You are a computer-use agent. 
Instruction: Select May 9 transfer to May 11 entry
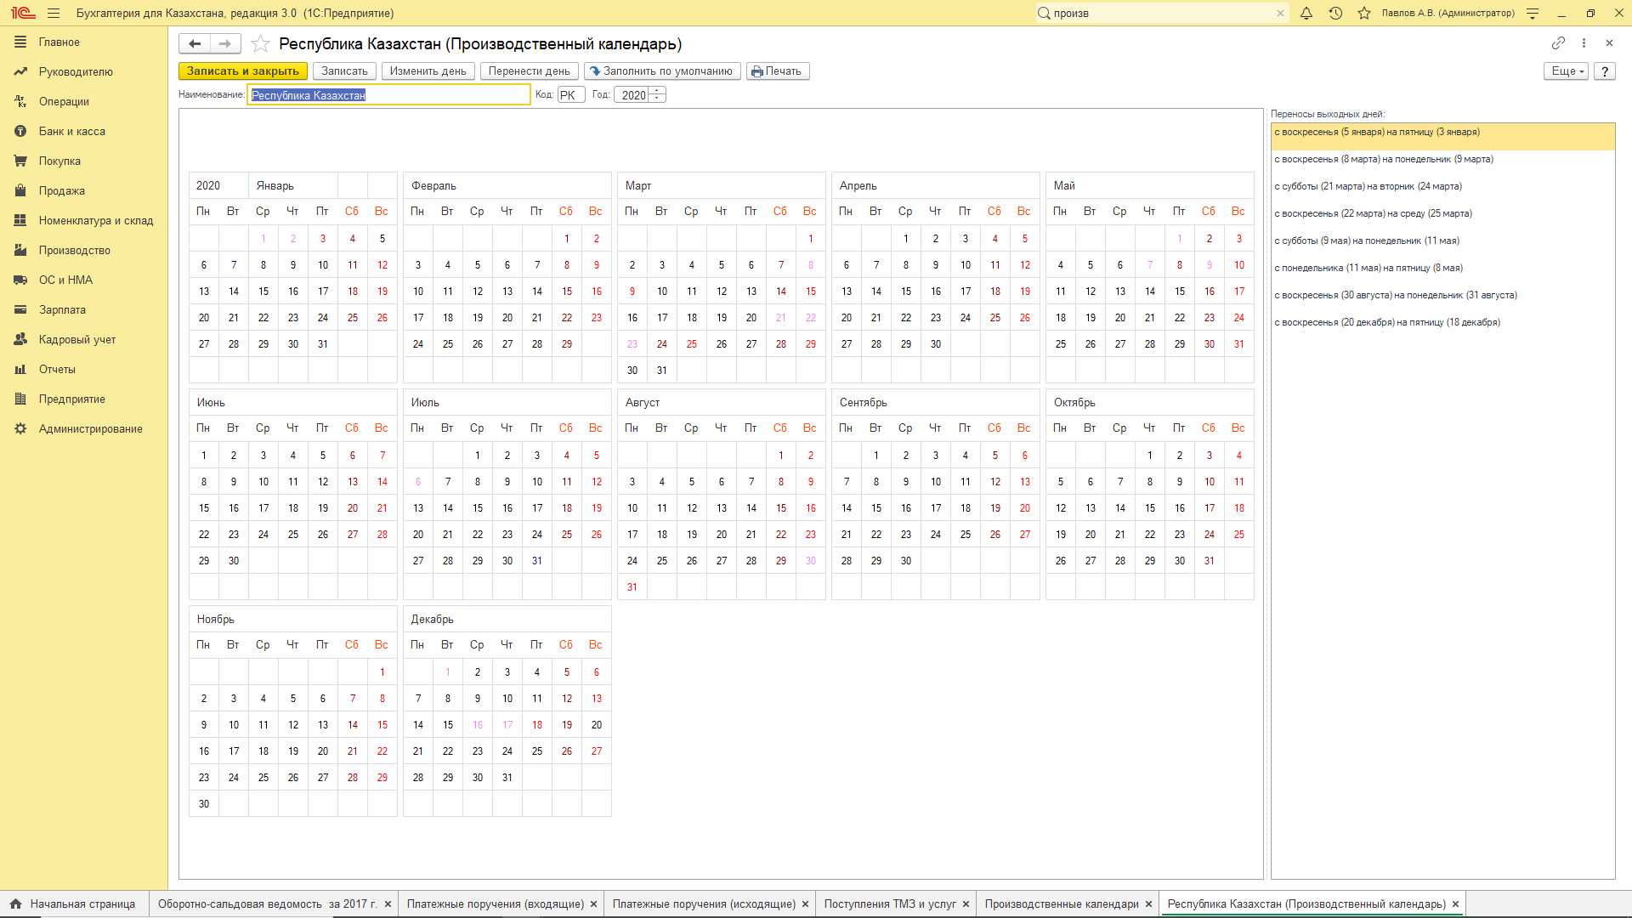(1366, 241)
